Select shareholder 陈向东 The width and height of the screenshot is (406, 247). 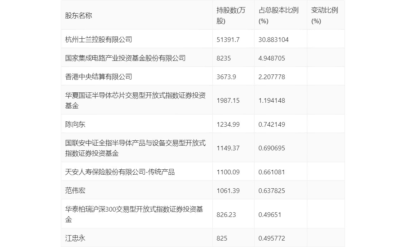point(75,124)
